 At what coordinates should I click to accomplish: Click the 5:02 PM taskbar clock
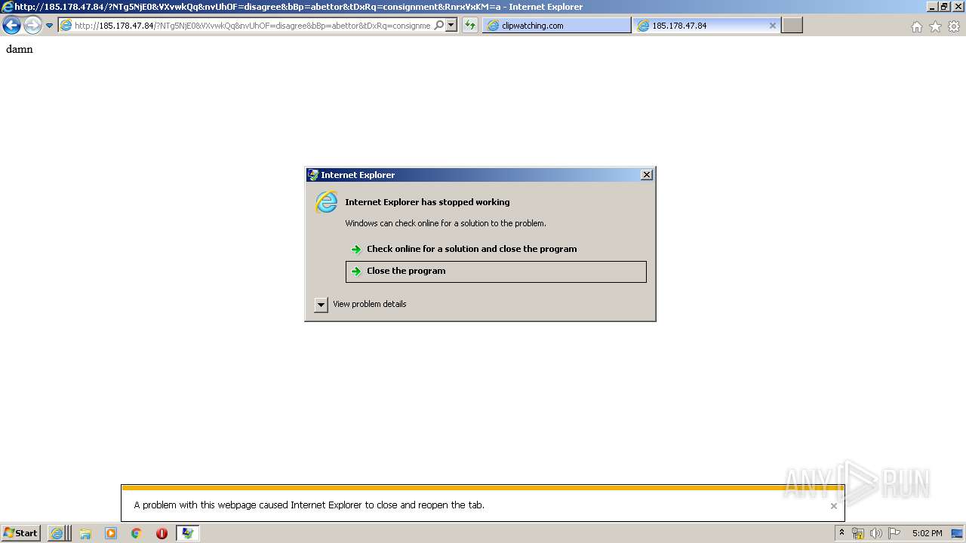click(927, 533)
